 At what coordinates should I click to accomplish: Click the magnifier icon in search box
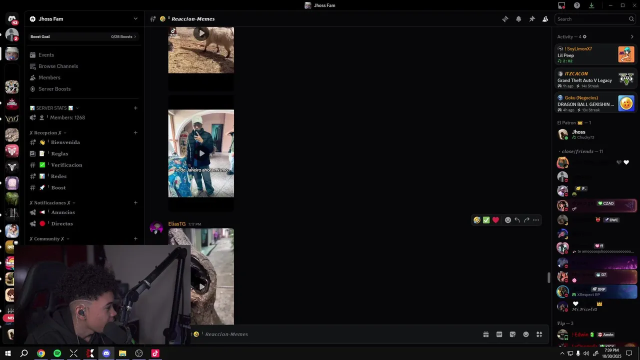pyautogui.click(x=631, y=19)
